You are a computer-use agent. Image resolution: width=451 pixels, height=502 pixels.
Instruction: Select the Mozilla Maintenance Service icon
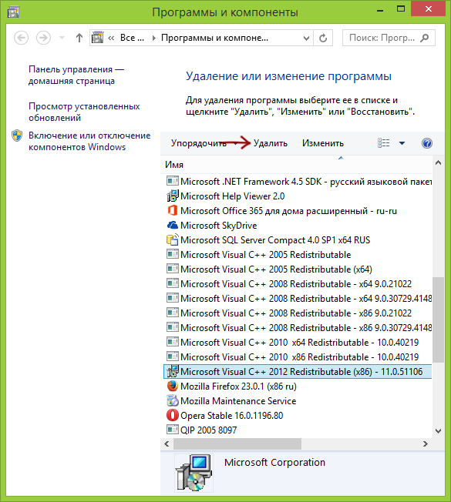click(173, 401)
